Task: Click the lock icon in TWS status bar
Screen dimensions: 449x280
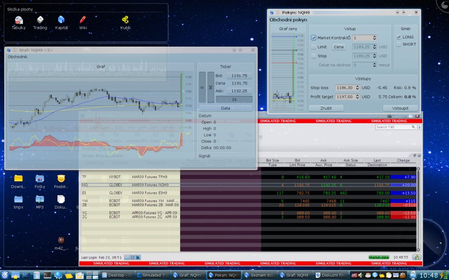Action: 417,257
